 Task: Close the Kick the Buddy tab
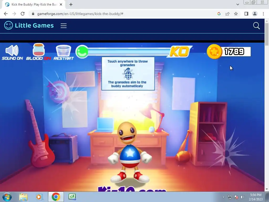click(61, 4)
